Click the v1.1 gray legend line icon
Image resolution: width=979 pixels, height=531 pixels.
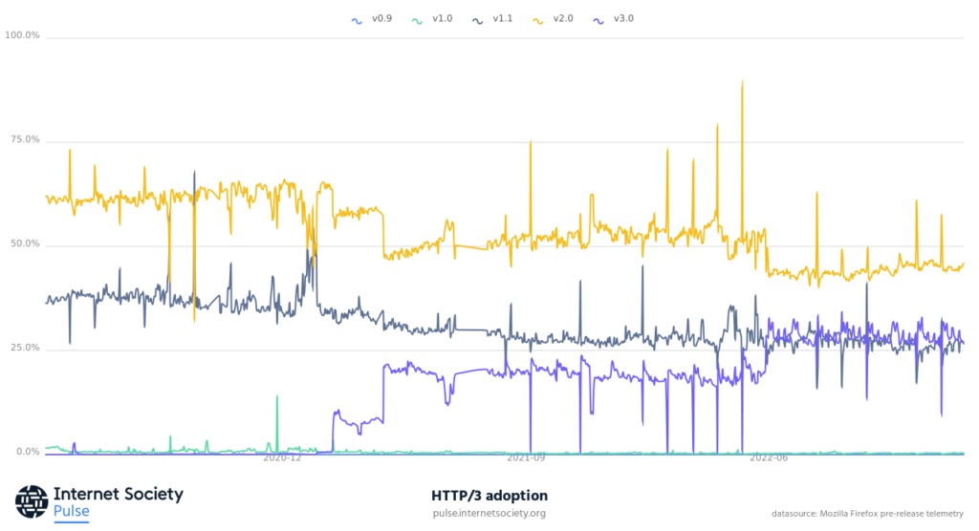click(x=476, y=19)
